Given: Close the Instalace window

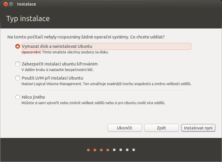Looking at the screenshot, I should pos(6,4).
